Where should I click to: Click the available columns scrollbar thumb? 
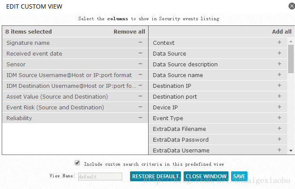pos(291,59)
